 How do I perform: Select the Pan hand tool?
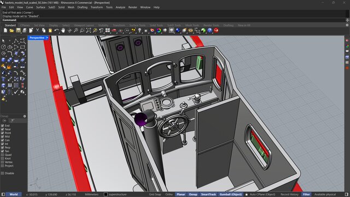pos(63,31)
